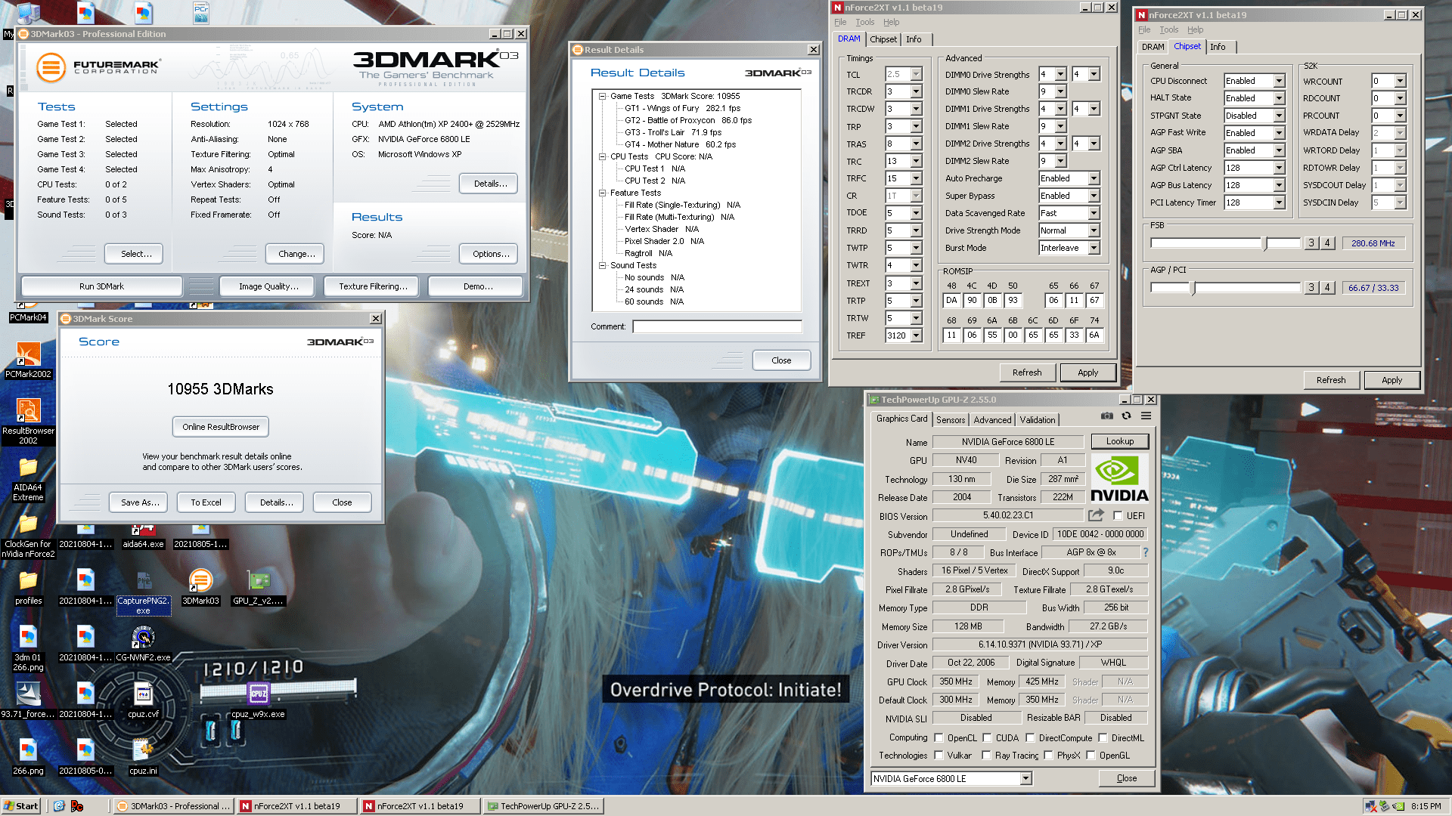Open the TRAS timing dropdown
Viewport: 1452px width, 816px height.
point(916,144)
